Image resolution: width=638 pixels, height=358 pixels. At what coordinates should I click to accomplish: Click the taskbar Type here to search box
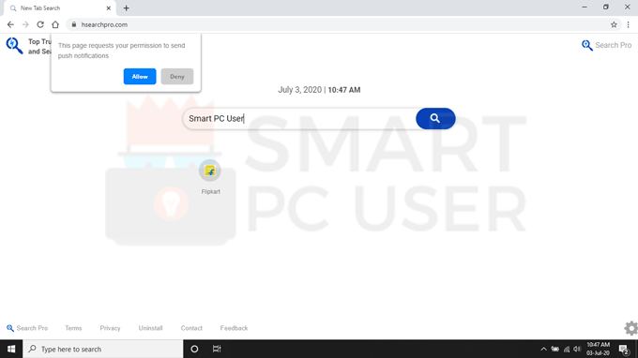[103, 349]
